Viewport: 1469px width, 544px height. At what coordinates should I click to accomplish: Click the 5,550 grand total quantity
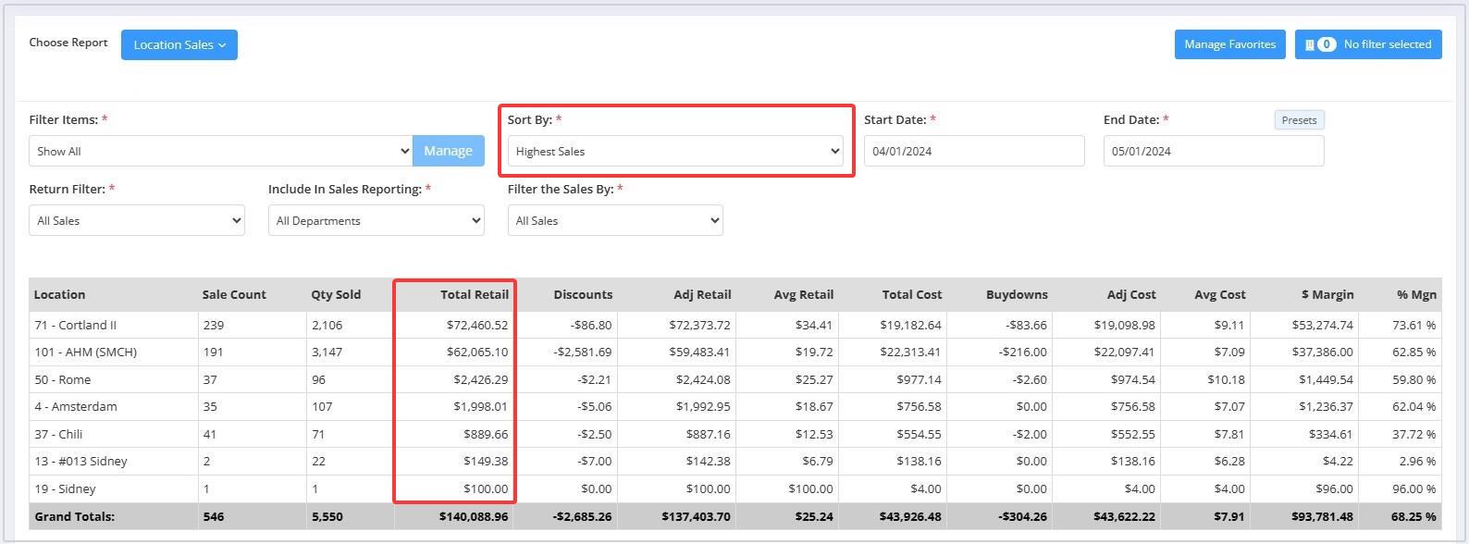327,516
